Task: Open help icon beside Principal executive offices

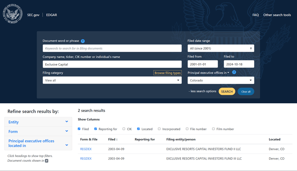Action: [x=234, y=72]
